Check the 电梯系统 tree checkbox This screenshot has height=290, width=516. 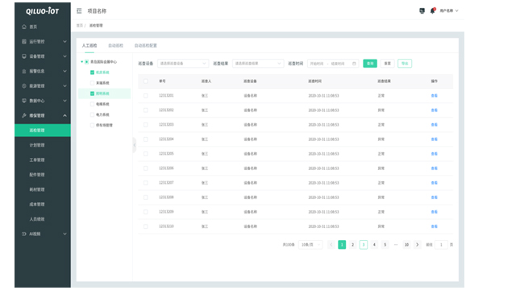[x=92, y=104]
